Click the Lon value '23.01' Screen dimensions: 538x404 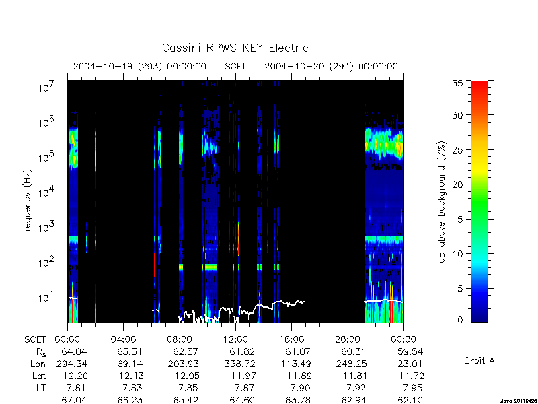tap(410, 364)
